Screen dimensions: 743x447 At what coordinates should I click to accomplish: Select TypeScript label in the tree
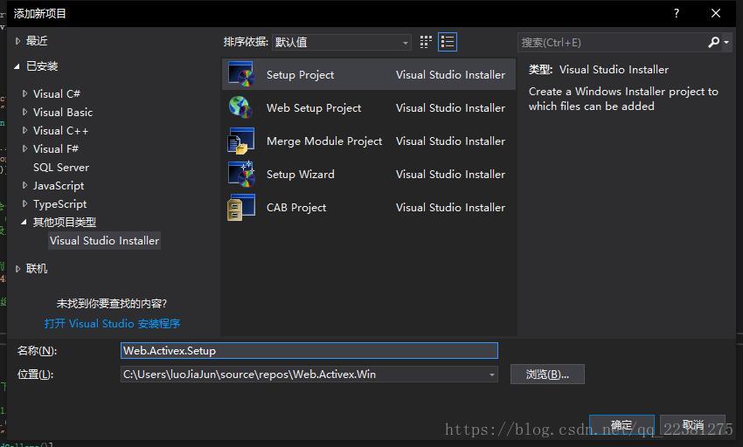click(x=59, y=204)
